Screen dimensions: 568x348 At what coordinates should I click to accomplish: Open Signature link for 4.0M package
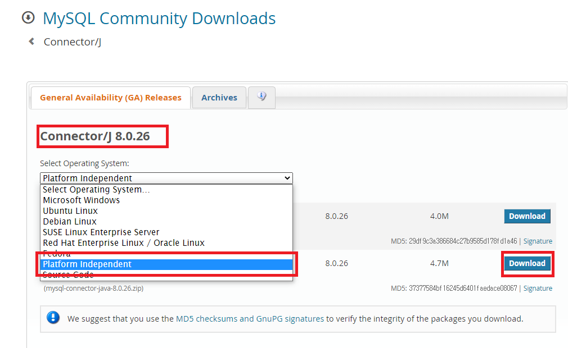(538, 241)
